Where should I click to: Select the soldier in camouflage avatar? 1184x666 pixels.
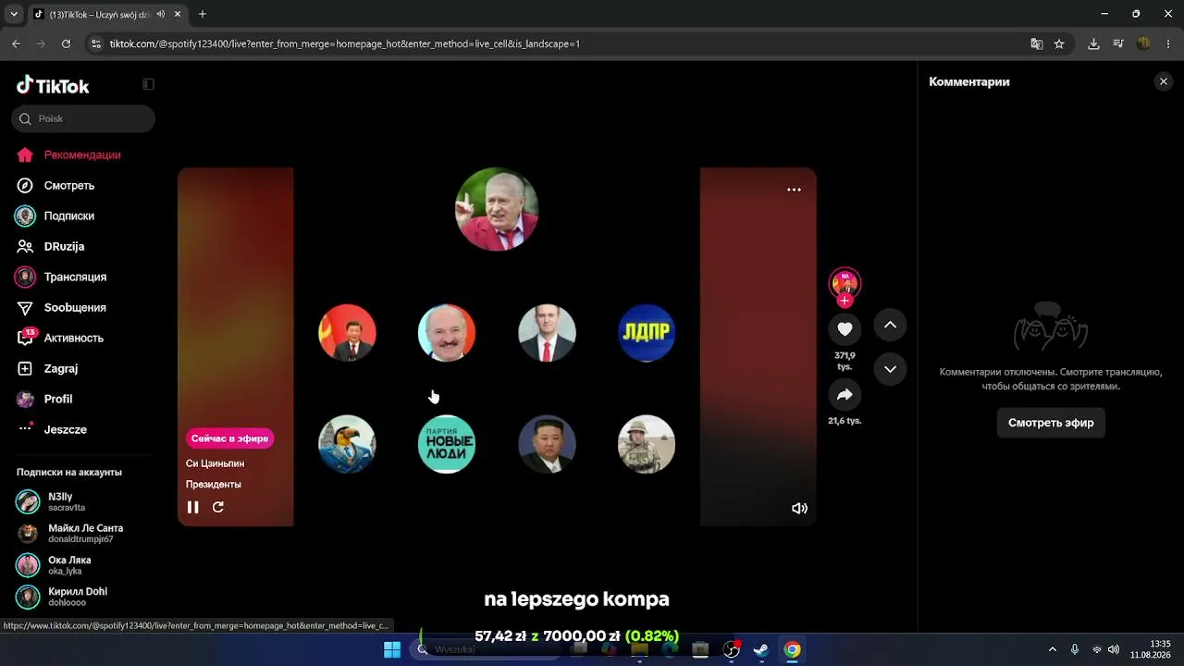point(647,444)
